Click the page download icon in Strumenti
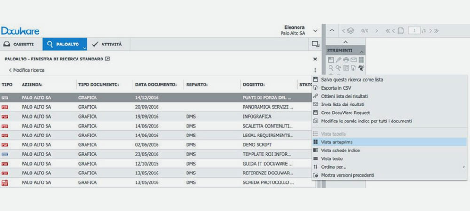The width and height of the screenshot is (470, 211). 353,68
